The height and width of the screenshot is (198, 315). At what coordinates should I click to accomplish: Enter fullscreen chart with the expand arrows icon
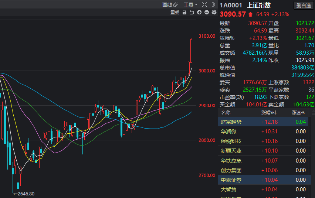tap(204, 4)
